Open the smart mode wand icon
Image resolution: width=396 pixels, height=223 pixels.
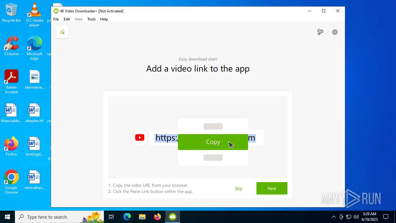(x=320, y=32)
